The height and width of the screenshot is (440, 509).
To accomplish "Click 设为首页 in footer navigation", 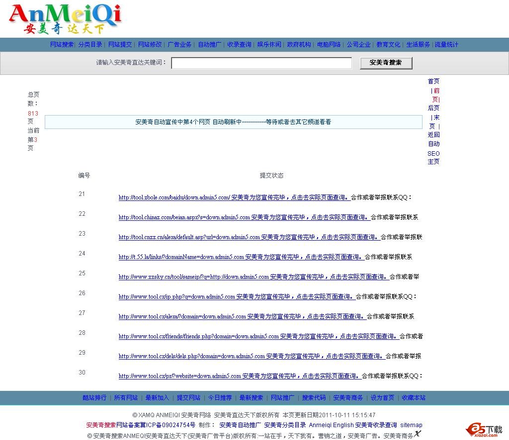I will [x=382, y=397].
